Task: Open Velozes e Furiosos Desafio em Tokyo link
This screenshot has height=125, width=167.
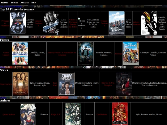Action: click(x=73, y=23)
